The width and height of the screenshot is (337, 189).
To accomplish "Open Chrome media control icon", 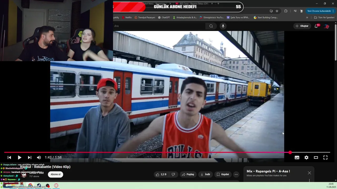I will click(295, 11).
